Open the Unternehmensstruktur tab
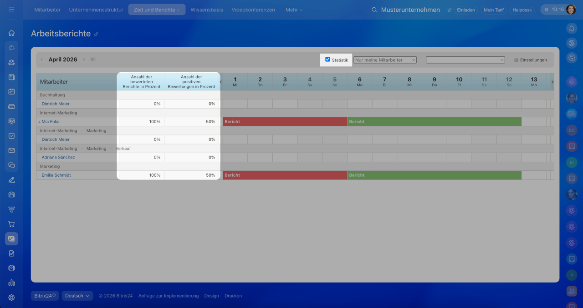Screen dimensions: 583x308 pos(96,10)
